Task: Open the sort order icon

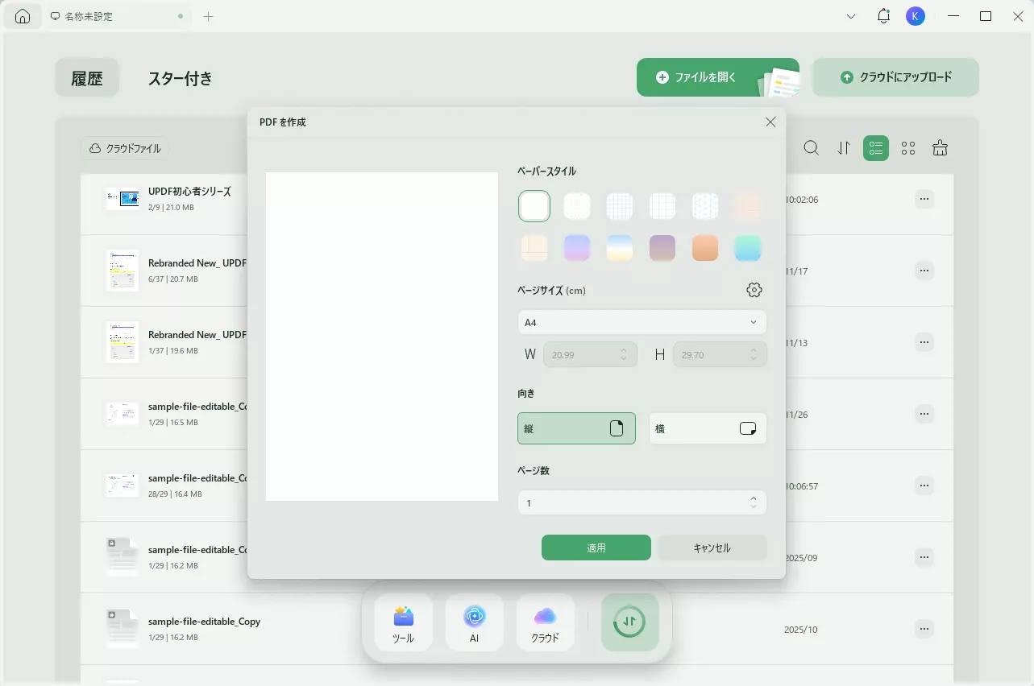Action: [844, 148]
